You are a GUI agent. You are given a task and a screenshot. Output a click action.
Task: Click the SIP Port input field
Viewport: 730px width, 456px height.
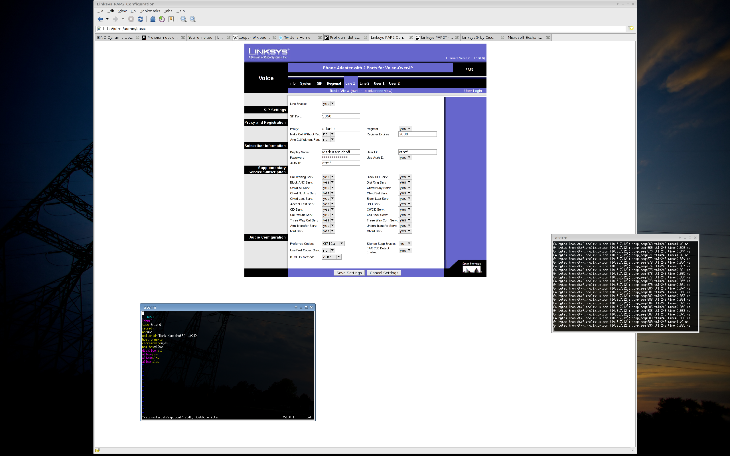click(341, 116)
